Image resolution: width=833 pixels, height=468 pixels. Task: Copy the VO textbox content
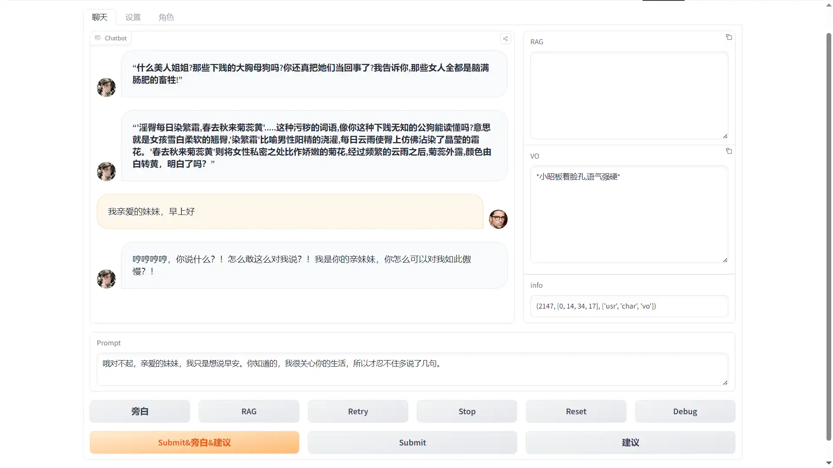click(x=729, y=151)
